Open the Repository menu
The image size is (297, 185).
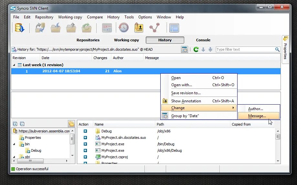click(x=44, y=17)
